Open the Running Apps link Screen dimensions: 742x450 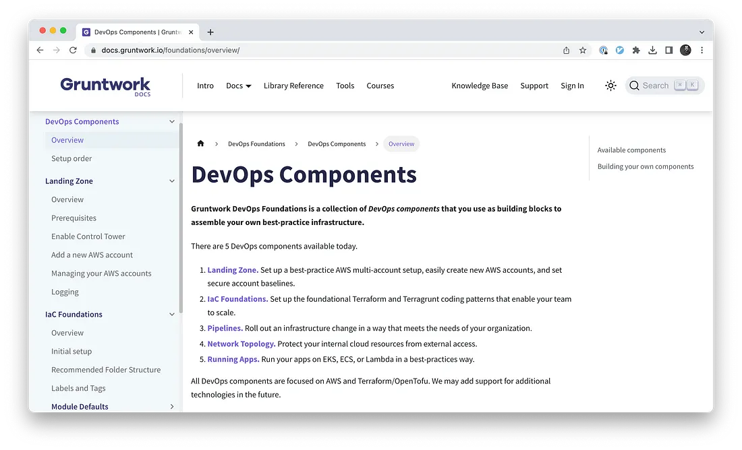[x=233, y=359]
